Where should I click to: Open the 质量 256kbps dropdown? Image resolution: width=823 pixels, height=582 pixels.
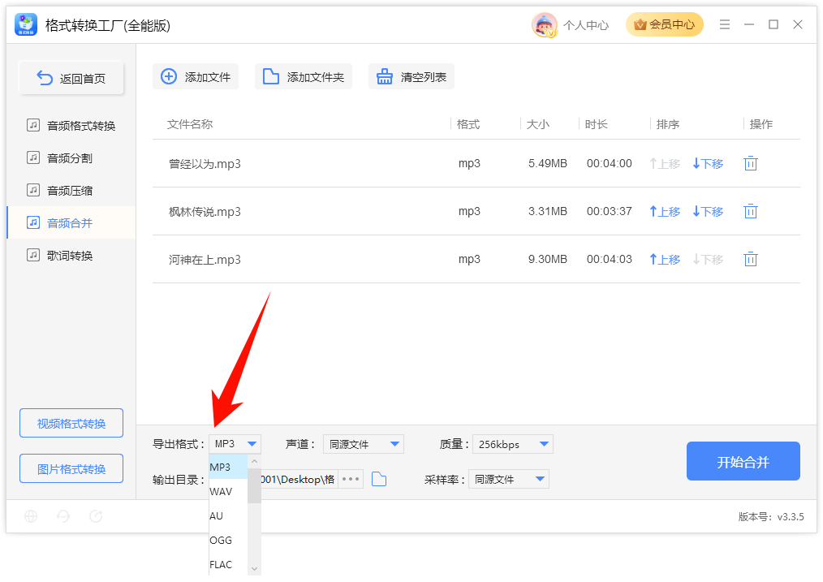pyautogui.click(x=513, y=444)
